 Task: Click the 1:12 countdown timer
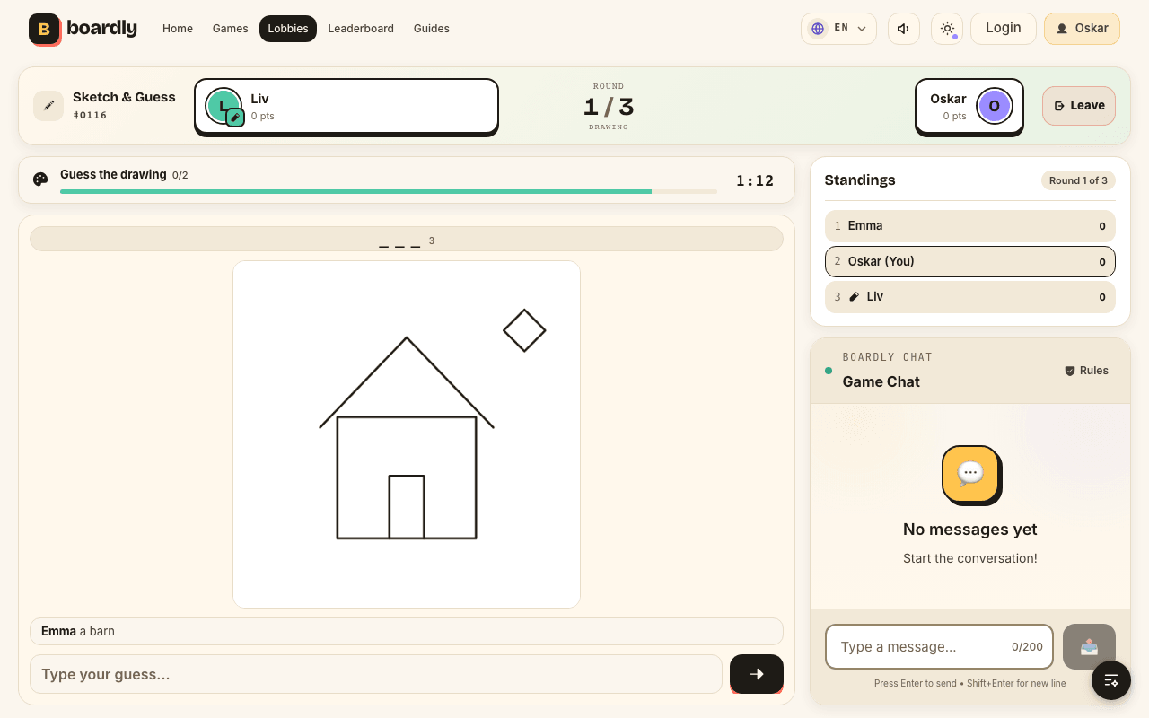755,180
